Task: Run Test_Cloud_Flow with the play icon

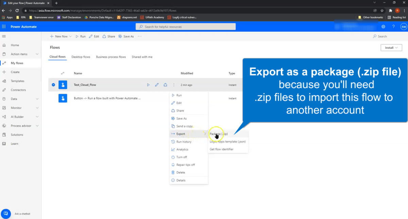Action: tap(148, 85)
